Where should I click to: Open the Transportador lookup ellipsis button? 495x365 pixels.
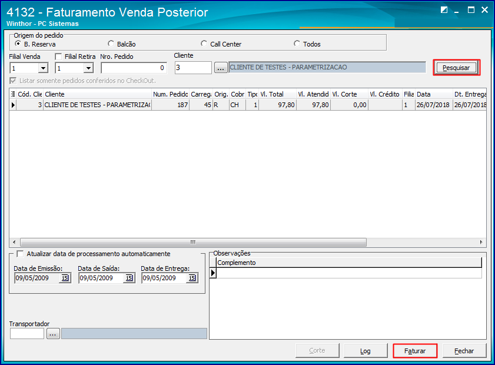coord(53,333)
